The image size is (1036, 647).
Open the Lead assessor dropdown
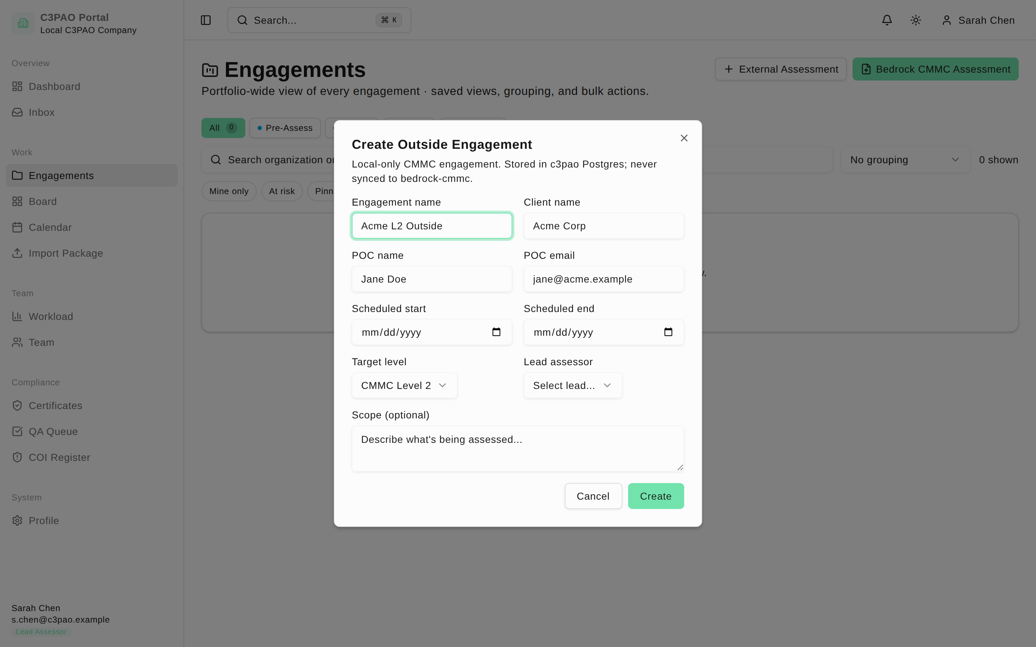point(572,386)
